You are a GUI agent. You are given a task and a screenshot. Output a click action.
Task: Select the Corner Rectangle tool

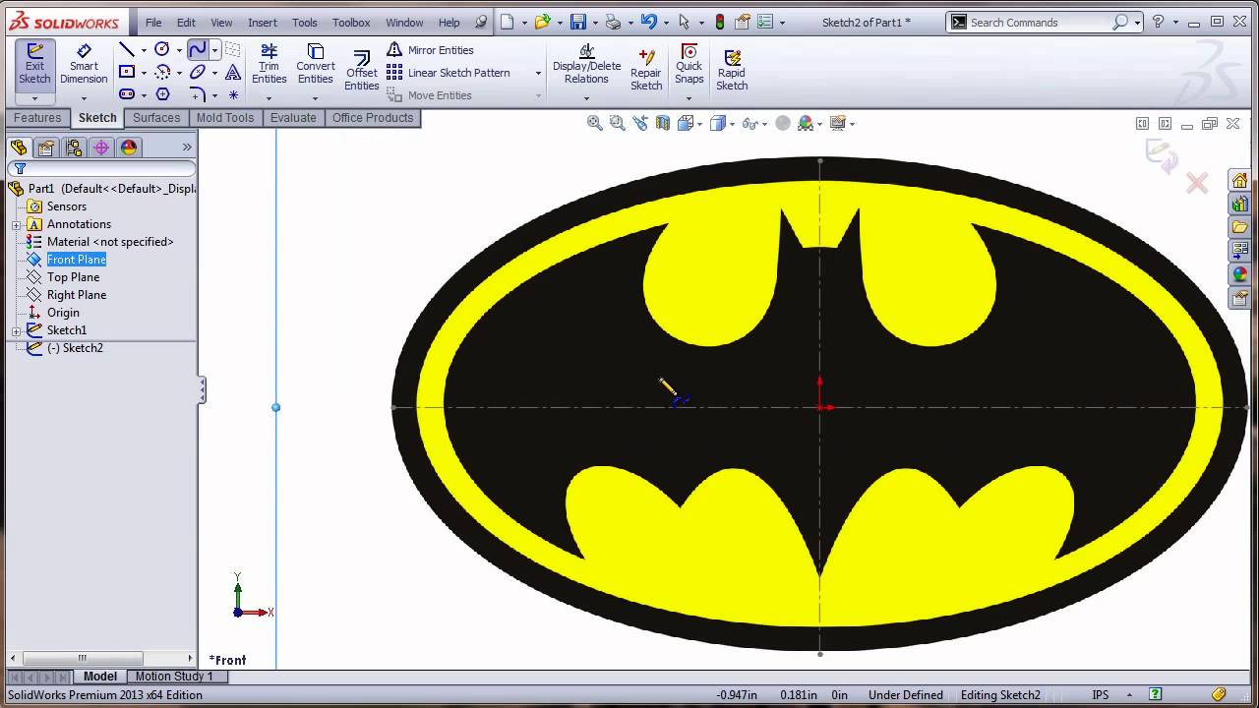[x=127, y=72]
